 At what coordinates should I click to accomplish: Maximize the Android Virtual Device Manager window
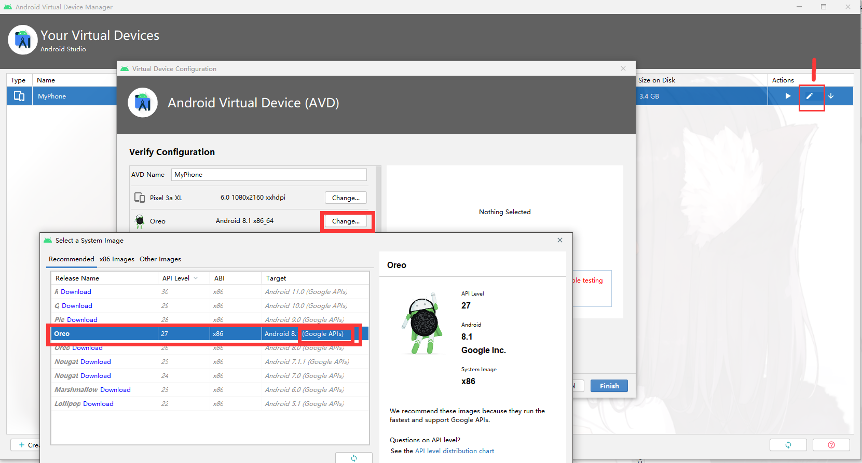824,7
